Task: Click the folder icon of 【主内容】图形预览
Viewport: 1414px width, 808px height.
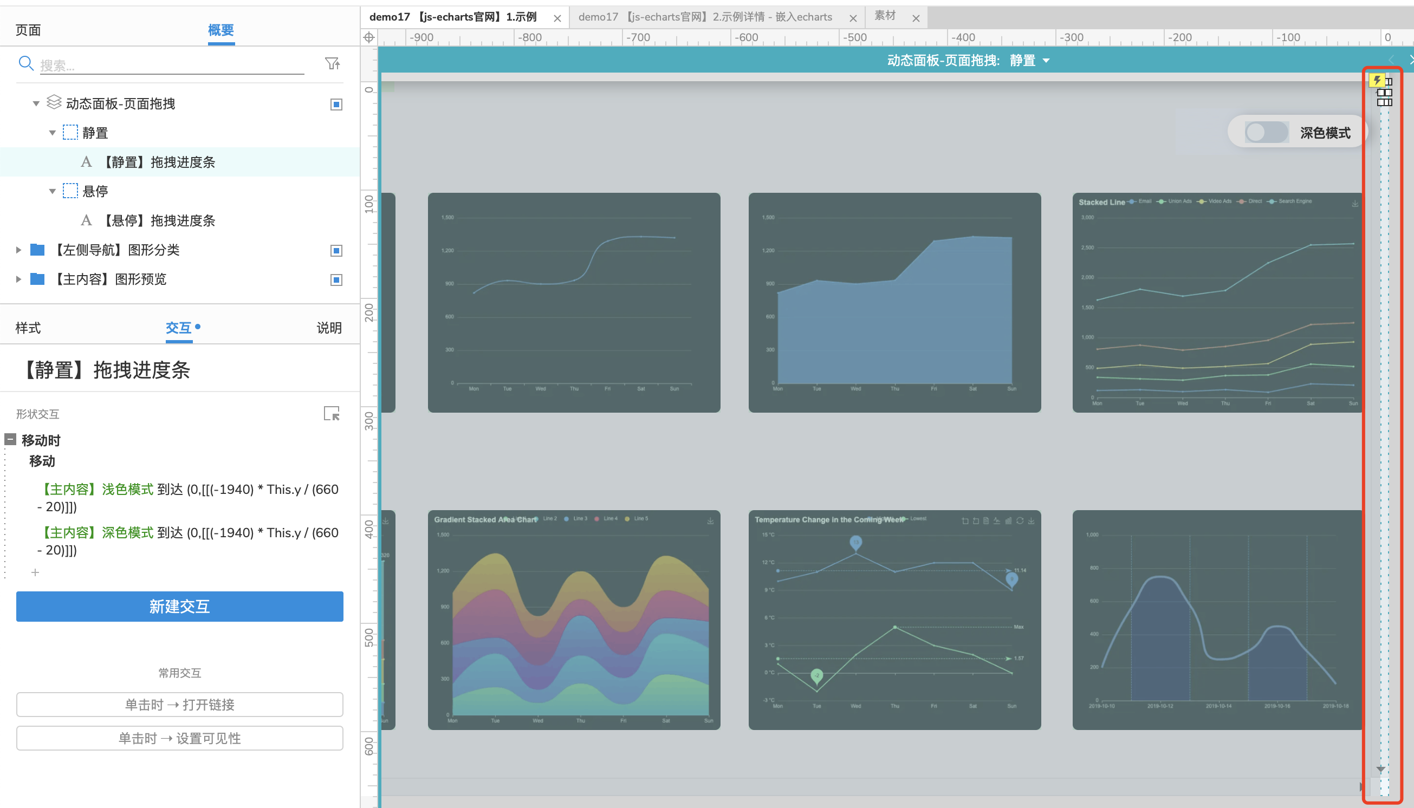Action: (37, 278)
